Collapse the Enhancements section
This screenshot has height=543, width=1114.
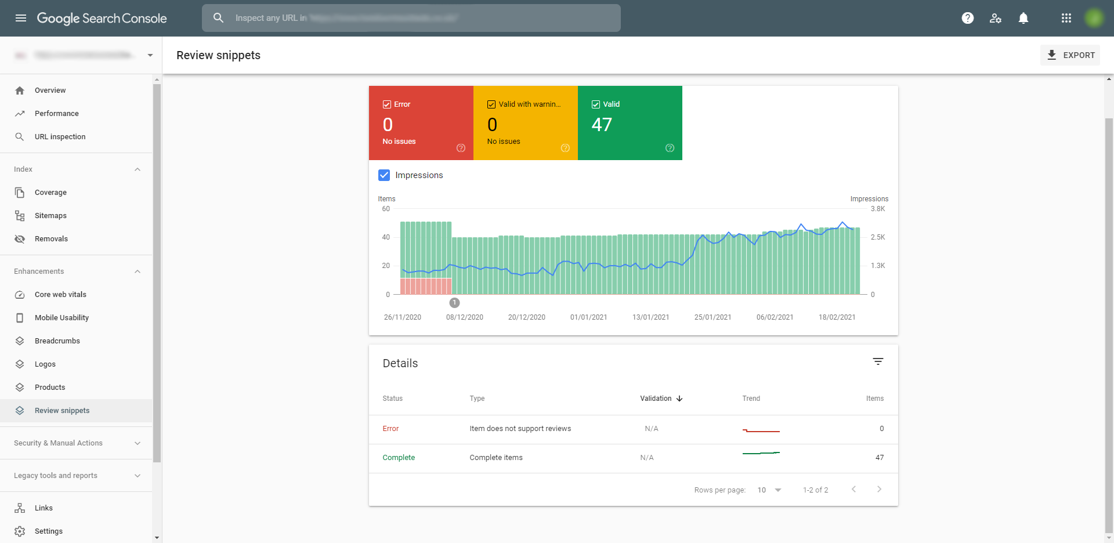click(x=138, y=271)
